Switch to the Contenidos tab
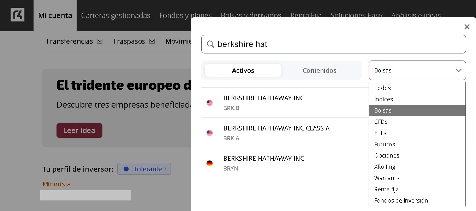476x211 pixels. (319, 70)
